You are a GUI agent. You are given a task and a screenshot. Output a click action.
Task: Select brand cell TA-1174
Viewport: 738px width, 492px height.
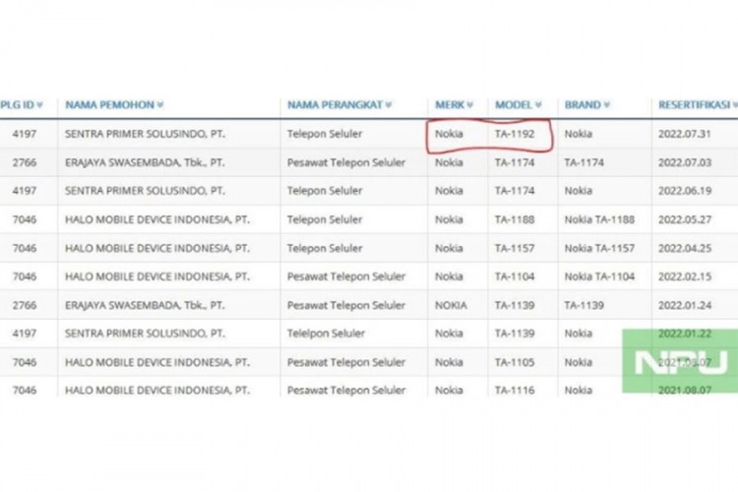pyautogui.click(x=584, y=163)
